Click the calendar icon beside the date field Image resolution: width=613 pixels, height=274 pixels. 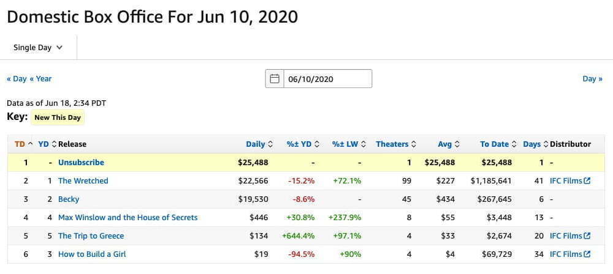click(x=275, y=79)
